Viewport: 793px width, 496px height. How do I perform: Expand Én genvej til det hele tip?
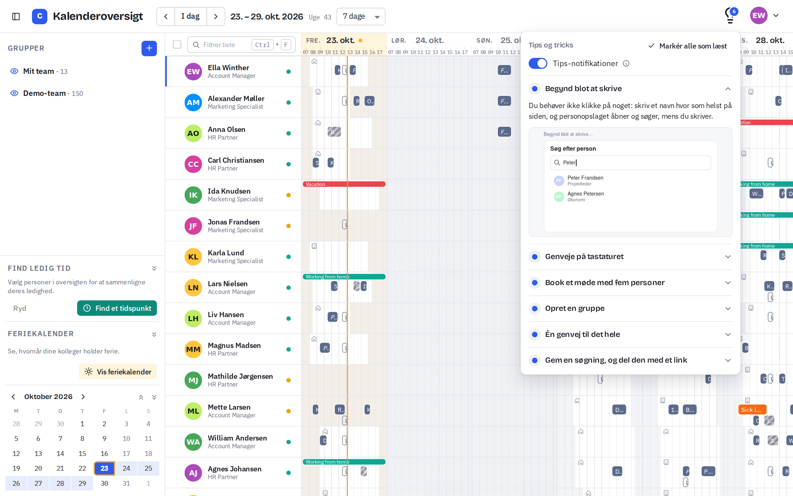click(x=630, y=334)
